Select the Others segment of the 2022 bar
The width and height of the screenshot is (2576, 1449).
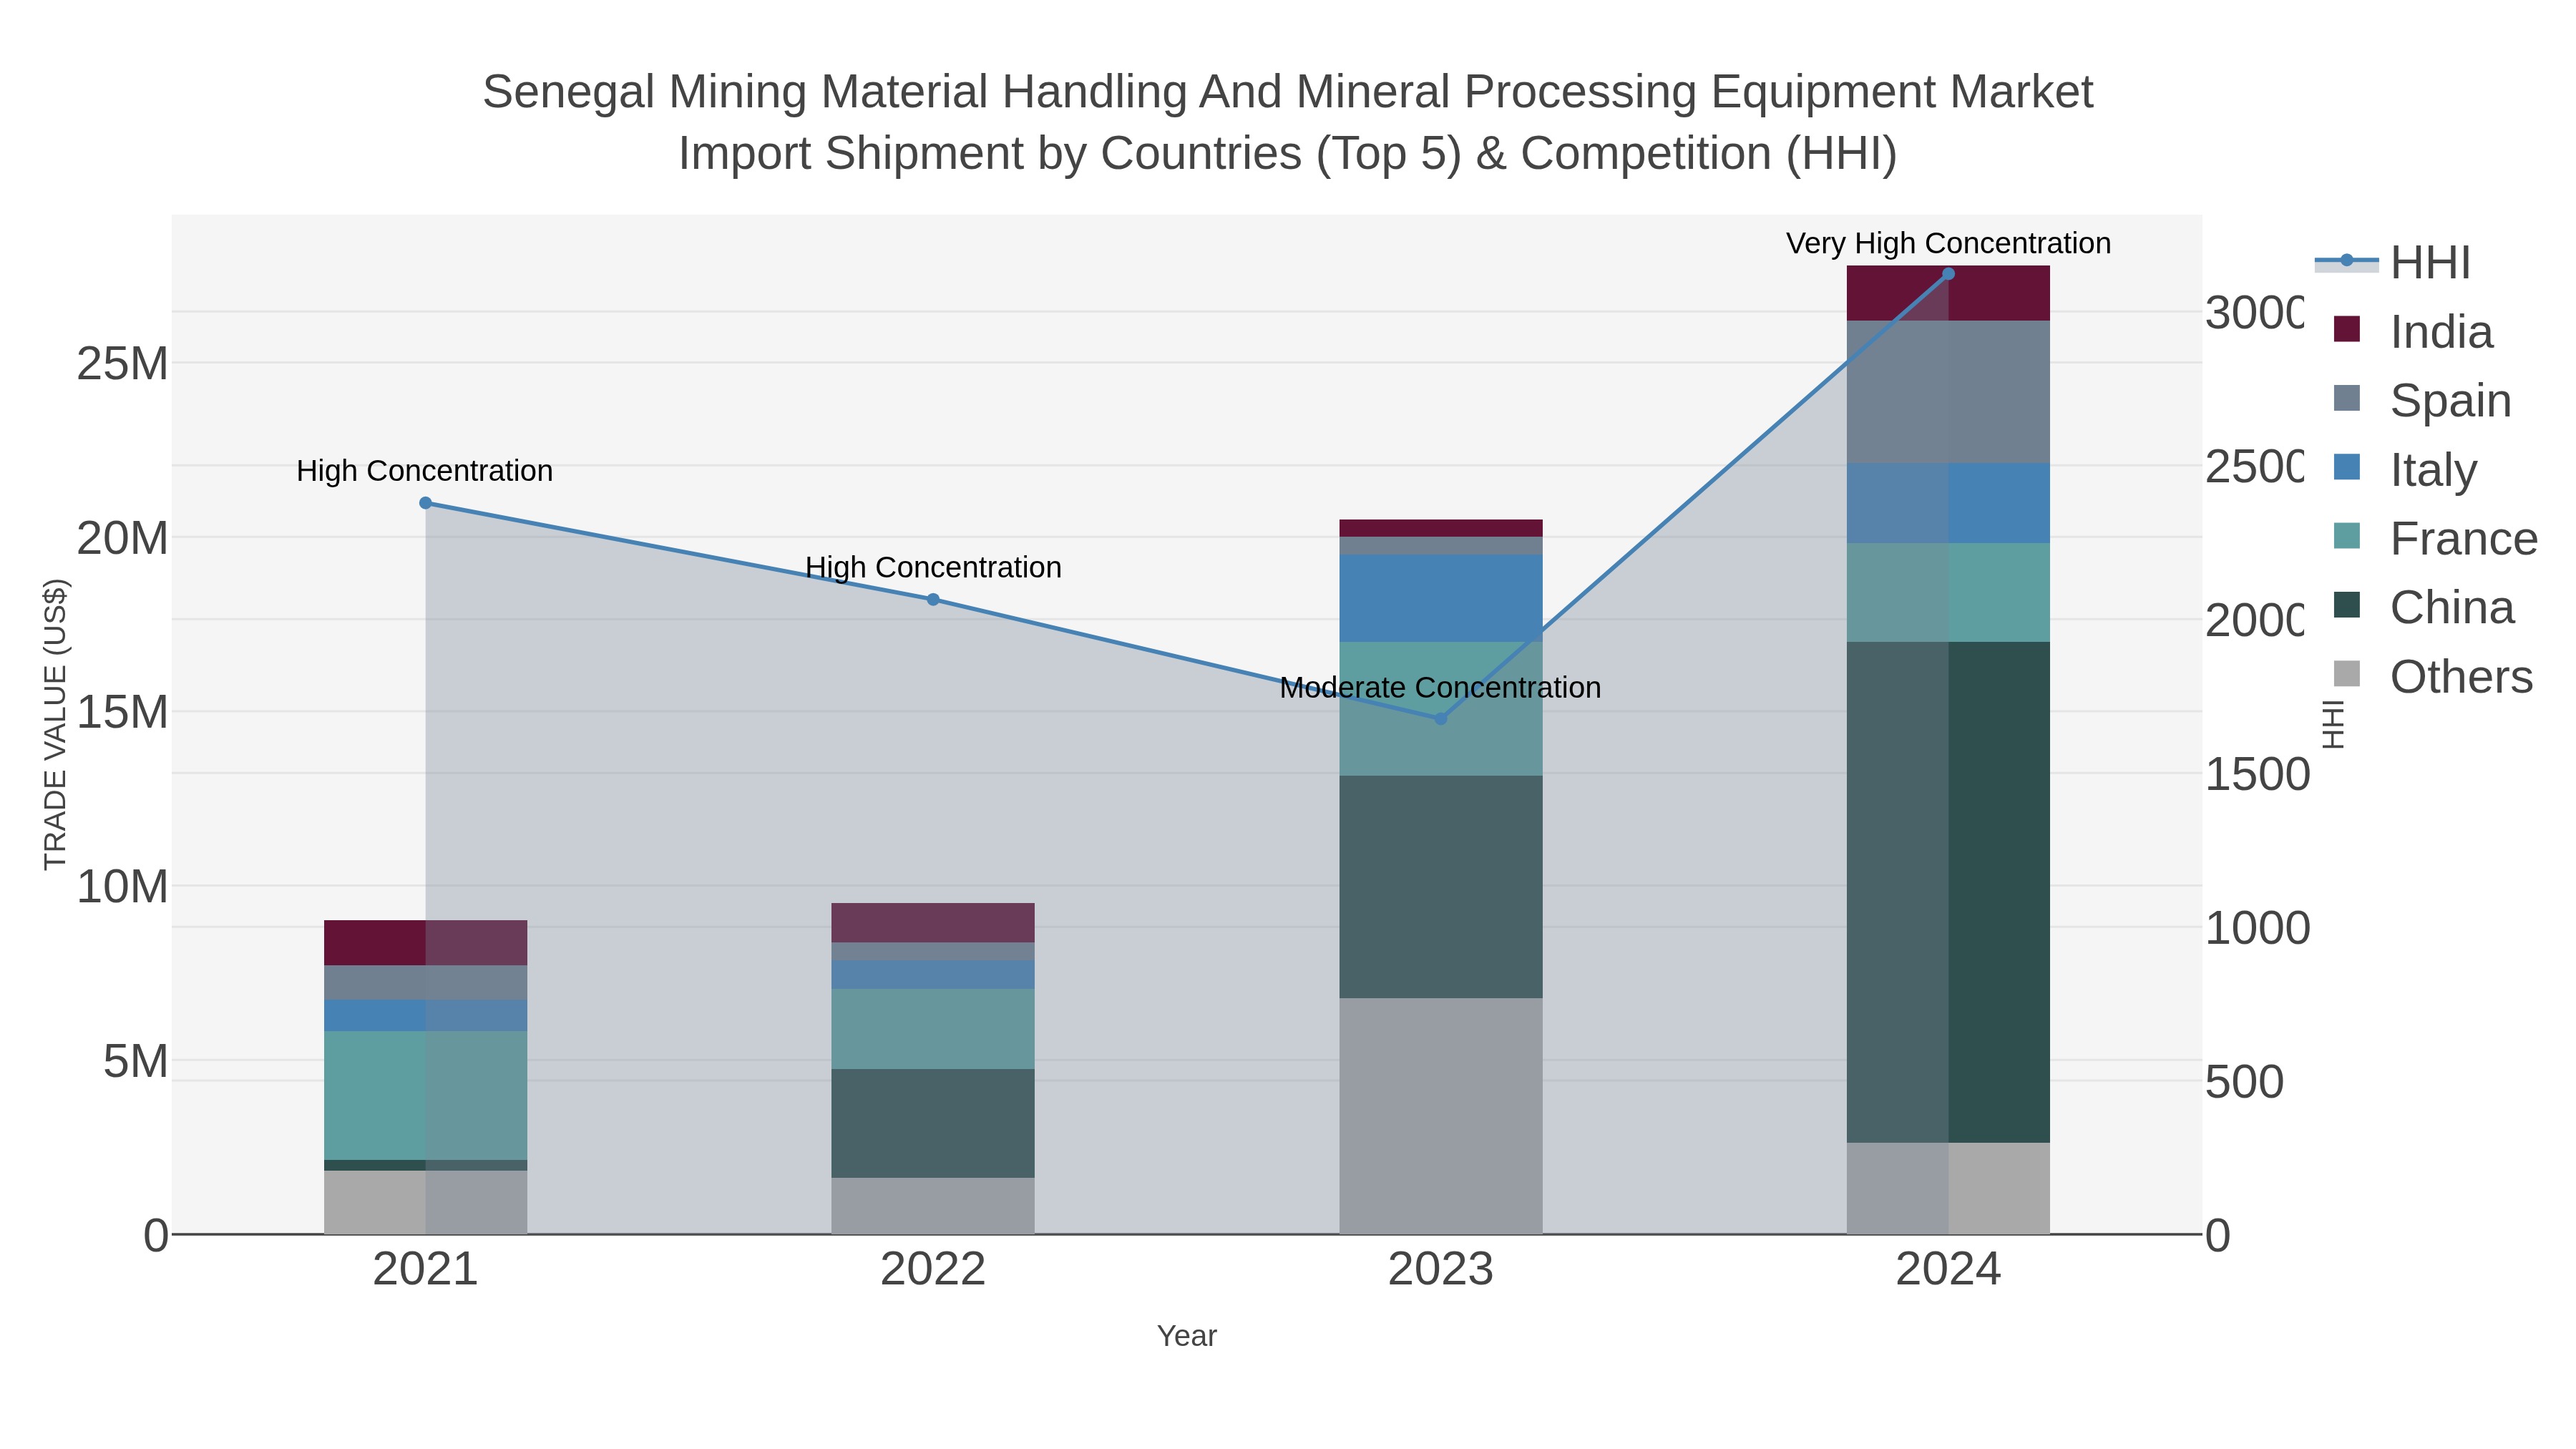click(933, 1206)
